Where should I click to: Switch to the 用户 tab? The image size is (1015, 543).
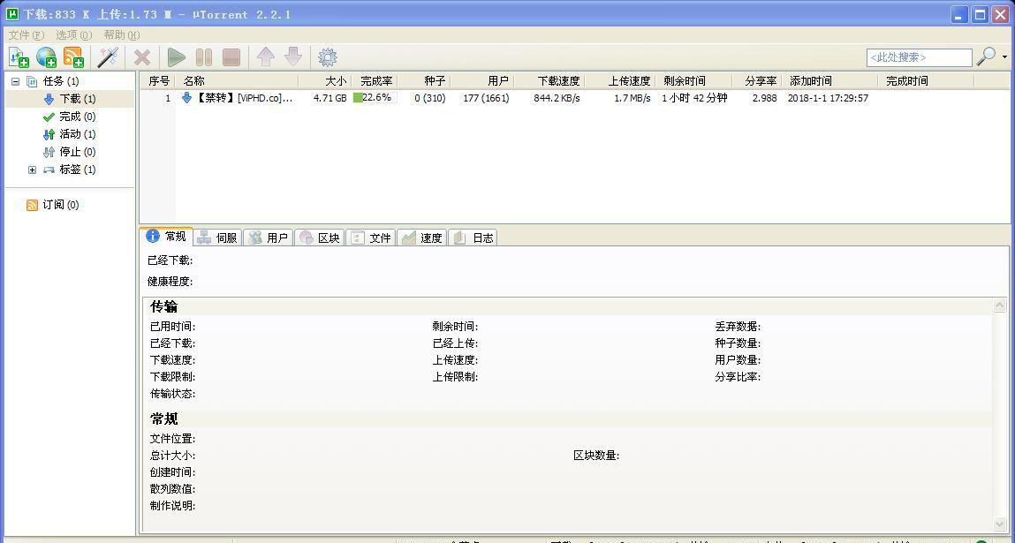(269, 238)
